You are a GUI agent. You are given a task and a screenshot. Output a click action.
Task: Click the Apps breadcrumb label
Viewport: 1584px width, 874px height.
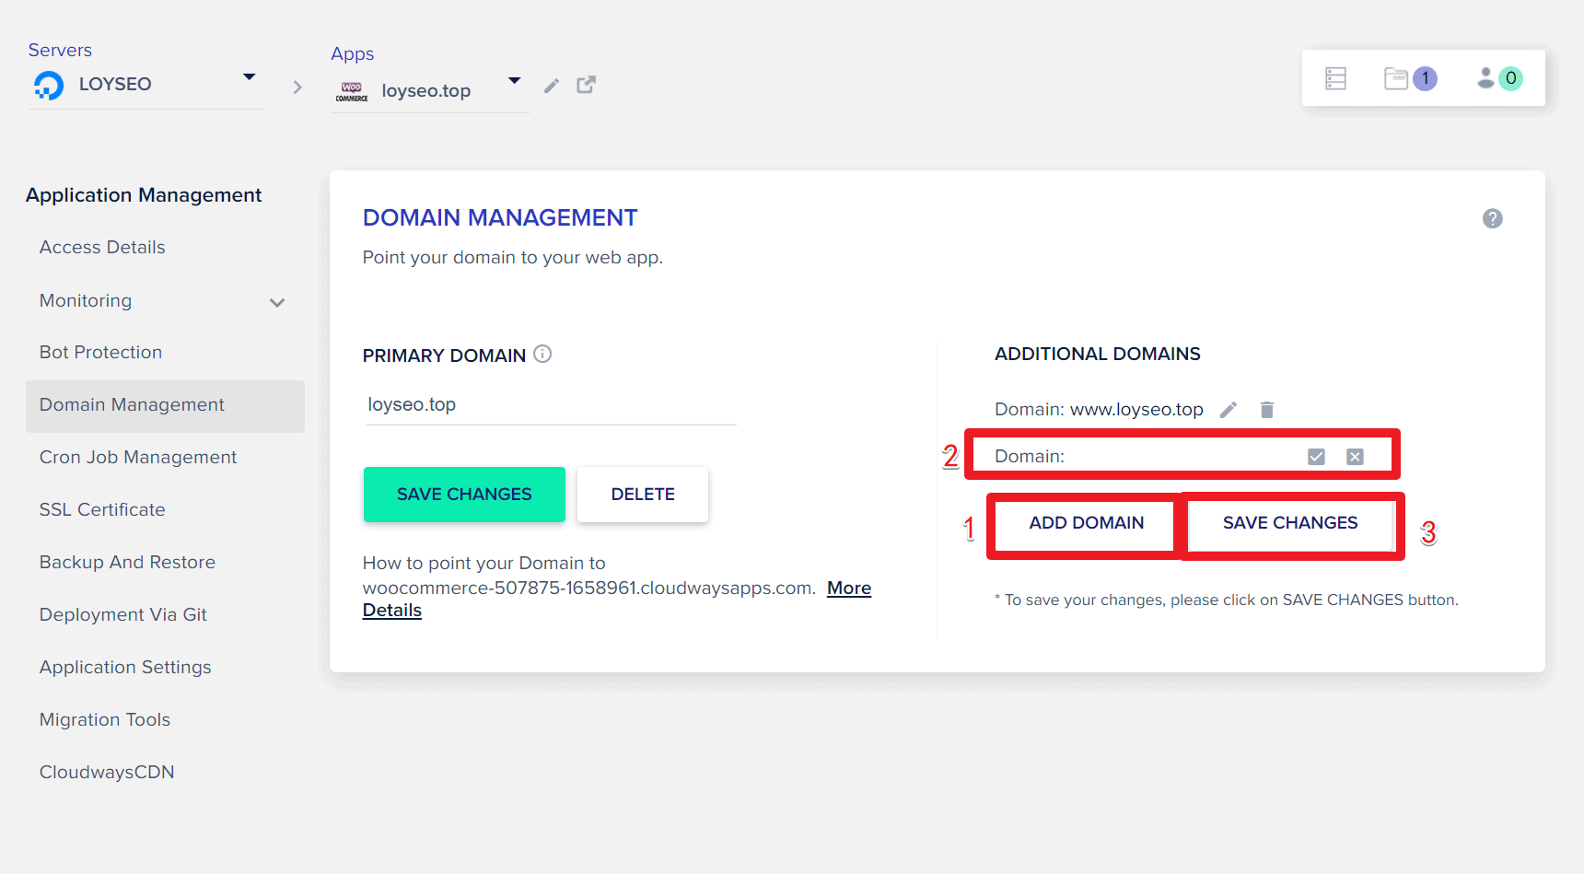tap(353, 54)
